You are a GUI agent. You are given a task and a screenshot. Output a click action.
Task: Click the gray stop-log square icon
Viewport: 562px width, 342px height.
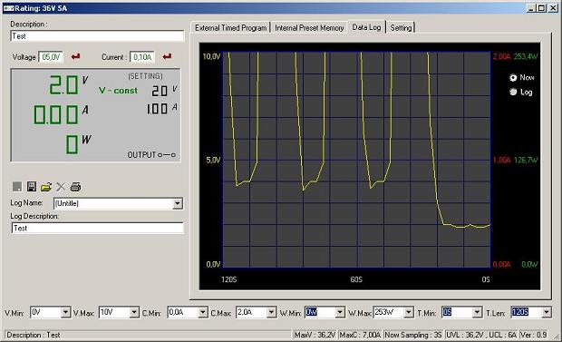pyautogui.click(x=17, y=187)
